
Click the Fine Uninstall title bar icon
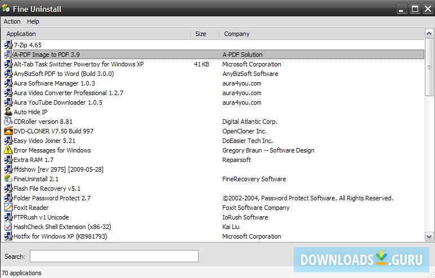click(x=6, y=8)
